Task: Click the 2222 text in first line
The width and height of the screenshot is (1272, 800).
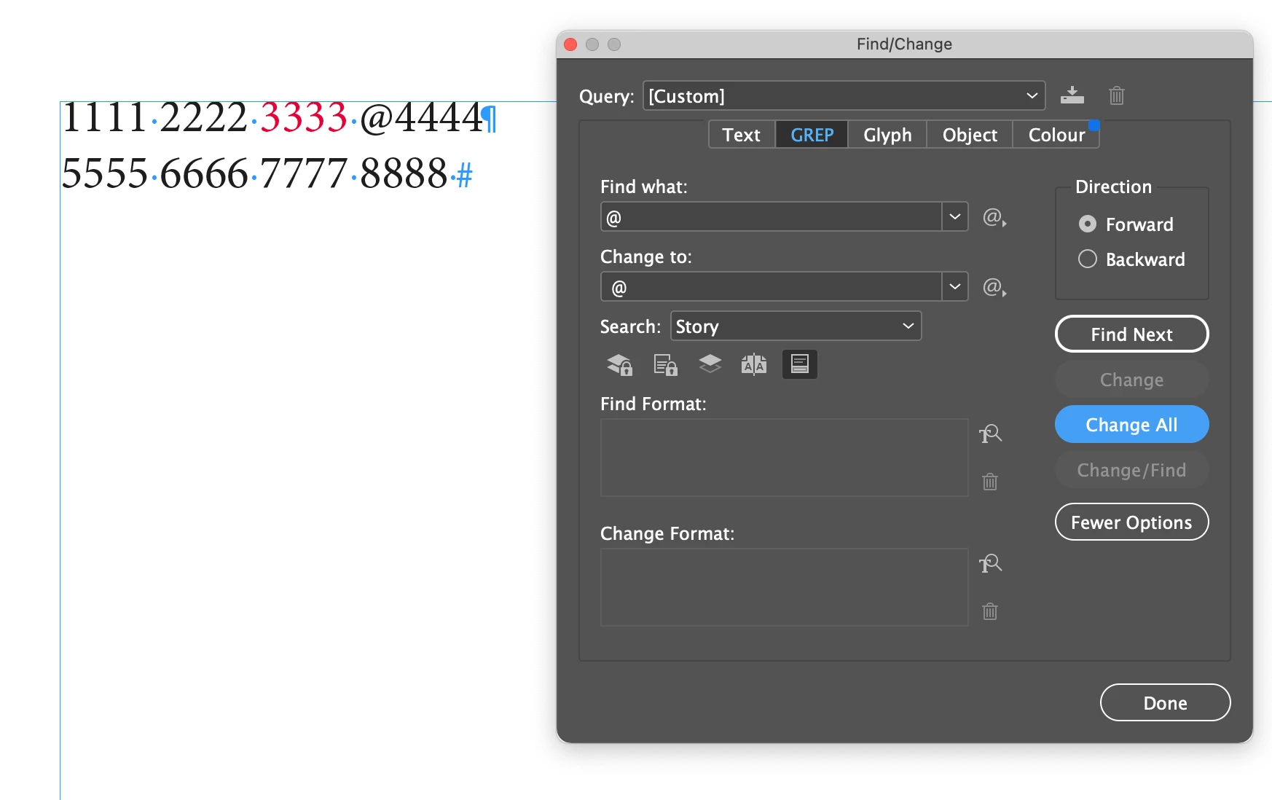Action: [204, 117]
